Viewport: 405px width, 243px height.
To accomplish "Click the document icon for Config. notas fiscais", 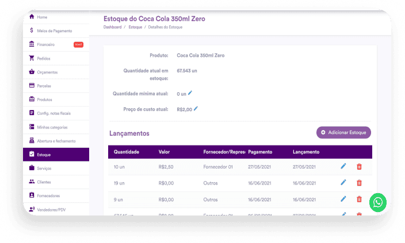I will click(x=32, y=113).
